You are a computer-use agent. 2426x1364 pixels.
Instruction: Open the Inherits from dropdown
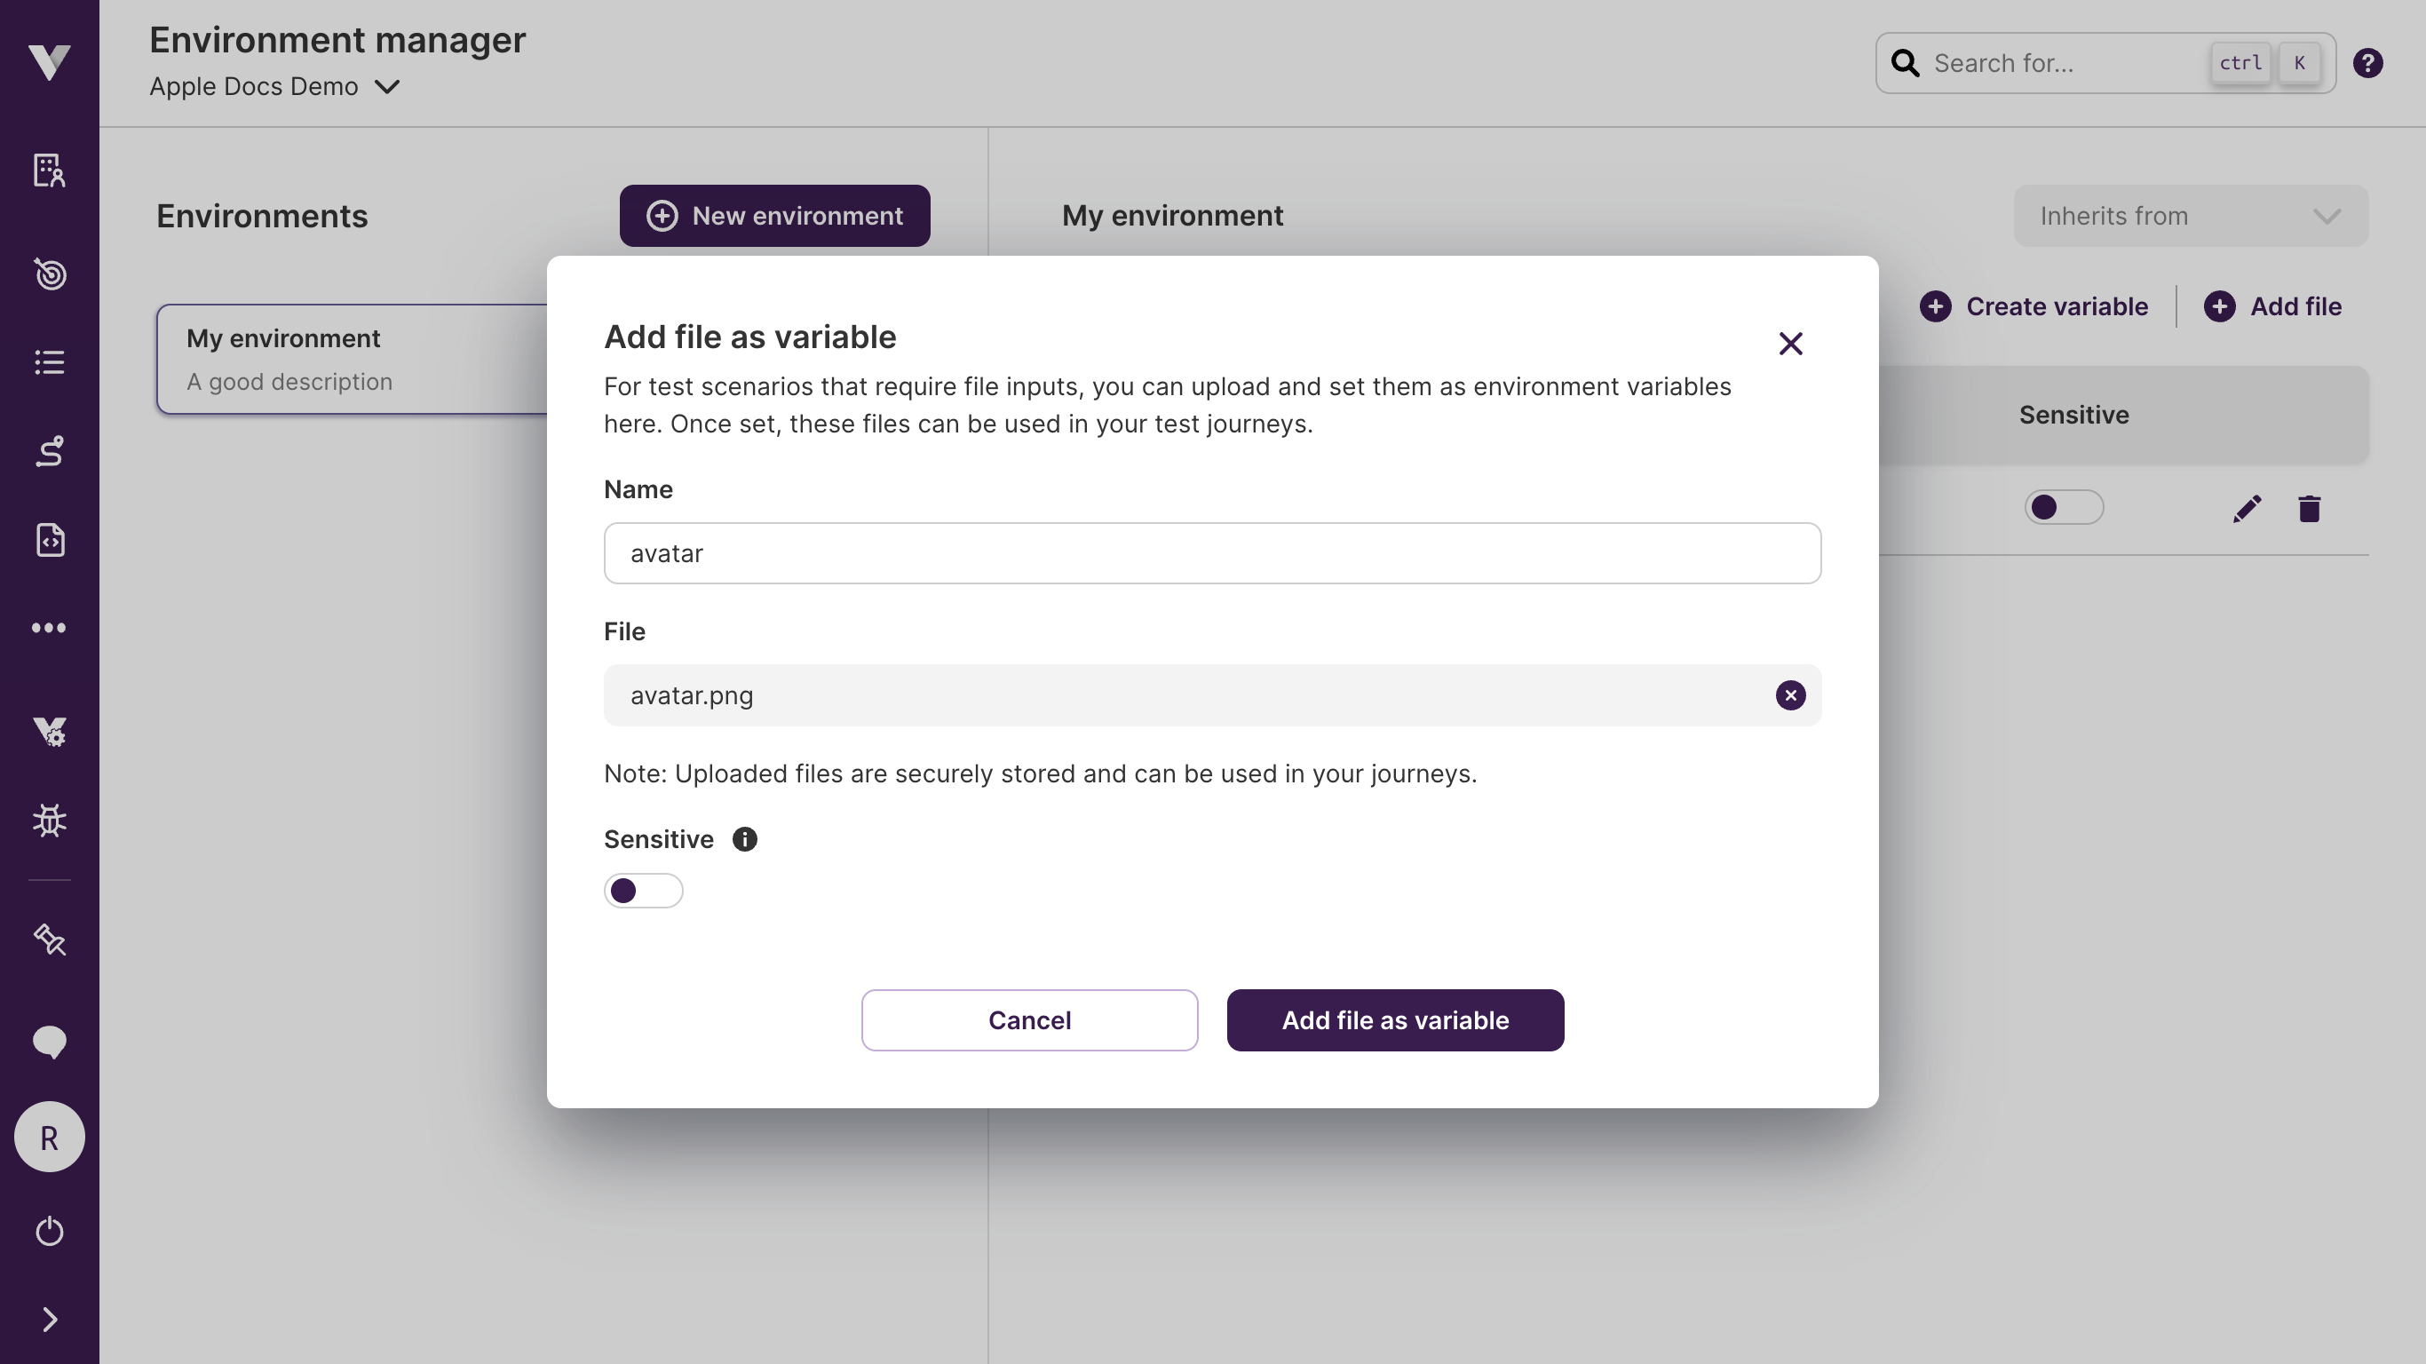(x=2190, y=216)
